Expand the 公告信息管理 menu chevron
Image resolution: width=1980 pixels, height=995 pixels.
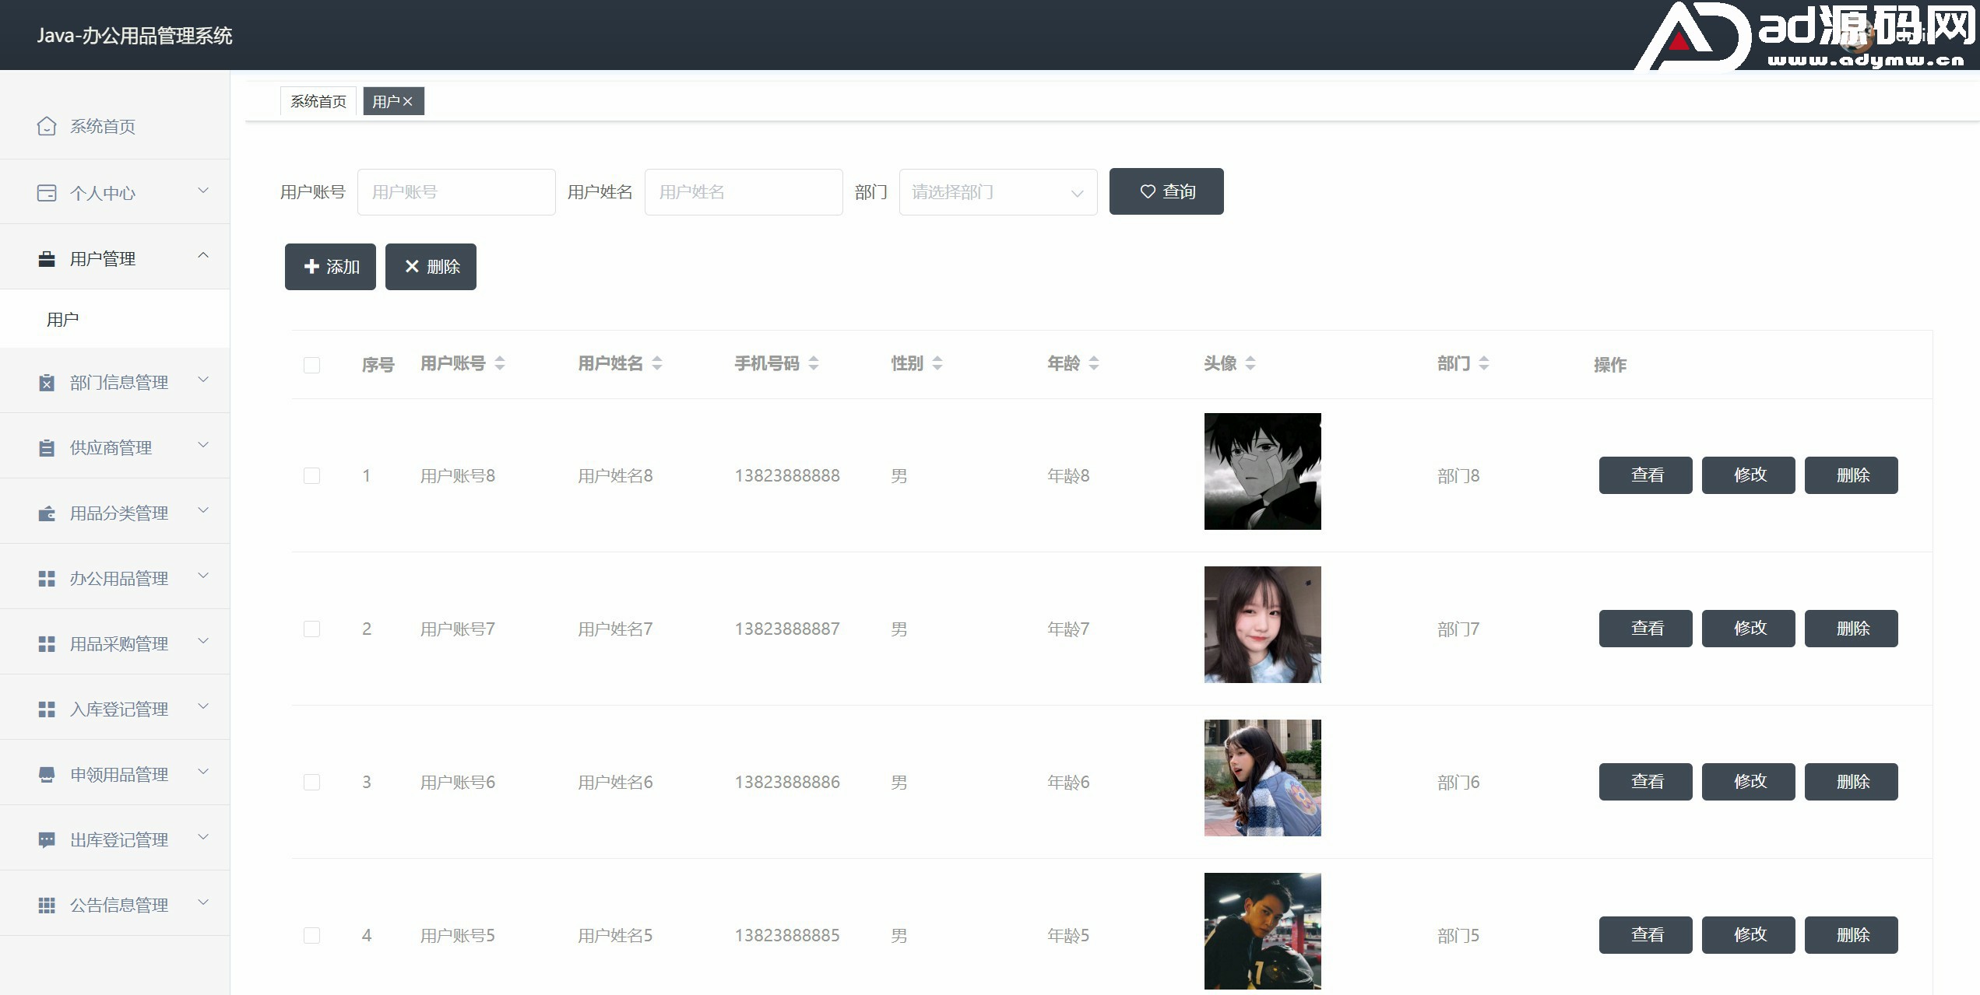pos(203,902)
